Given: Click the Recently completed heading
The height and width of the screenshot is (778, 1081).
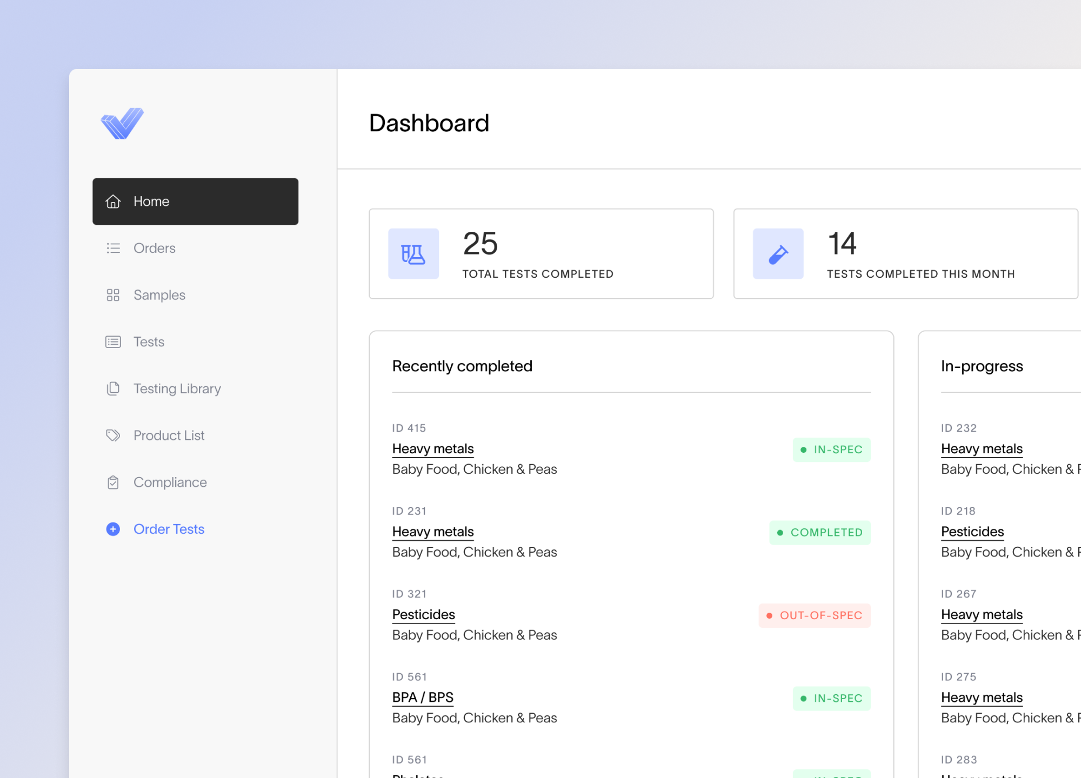Looking at the screenshot, I should coord(462,366).
